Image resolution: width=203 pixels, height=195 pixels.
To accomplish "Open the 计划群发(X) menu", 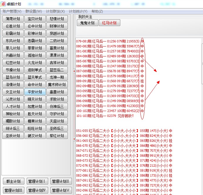I will coord(55,11).
